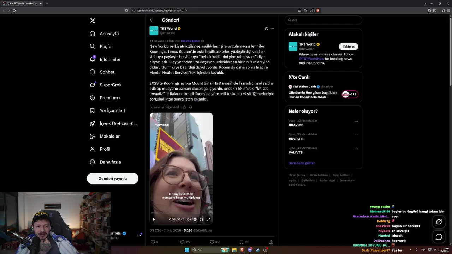Viewport: 452px width, 254px height.
Task: Open #KYSvFB trending topic
Action: [x=296, y=139]
